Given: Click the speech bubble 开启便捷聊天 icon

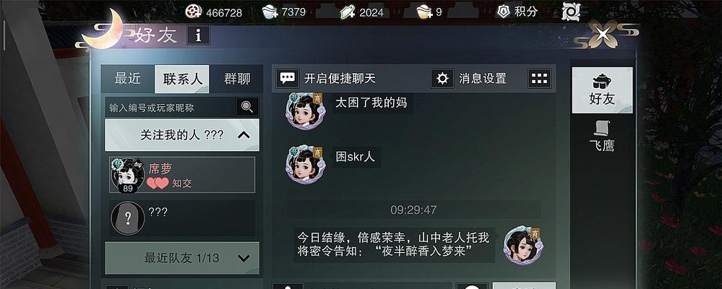Looking at the screenshot, I should coord(288,78).
